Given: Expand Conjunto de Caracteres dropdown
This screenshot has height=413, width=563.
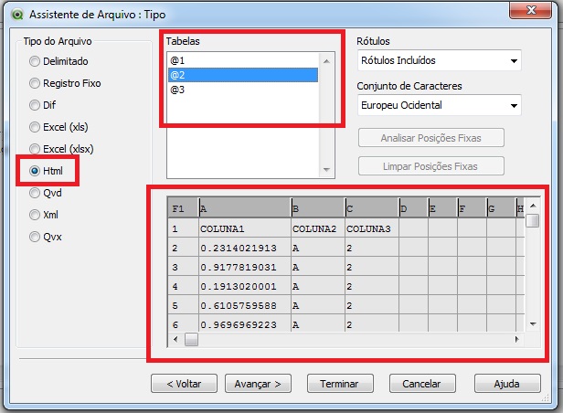Looking at the screenshot, I should [439, 106].
